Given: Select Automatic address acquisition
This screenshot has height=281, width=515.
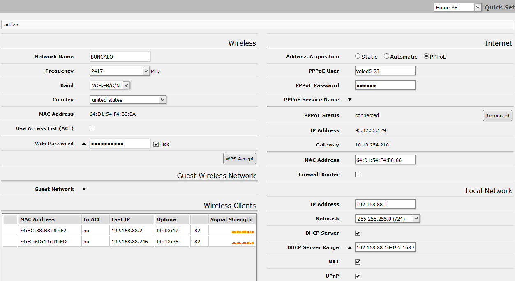Looking at the screenshot, I should click(386, 56).
